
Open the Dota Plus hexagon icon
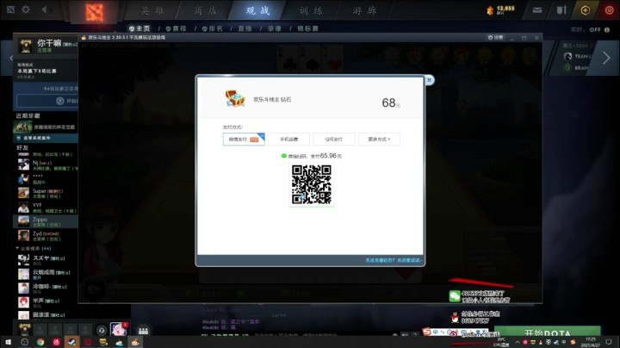pyautogui.click(x=586, y=10)
